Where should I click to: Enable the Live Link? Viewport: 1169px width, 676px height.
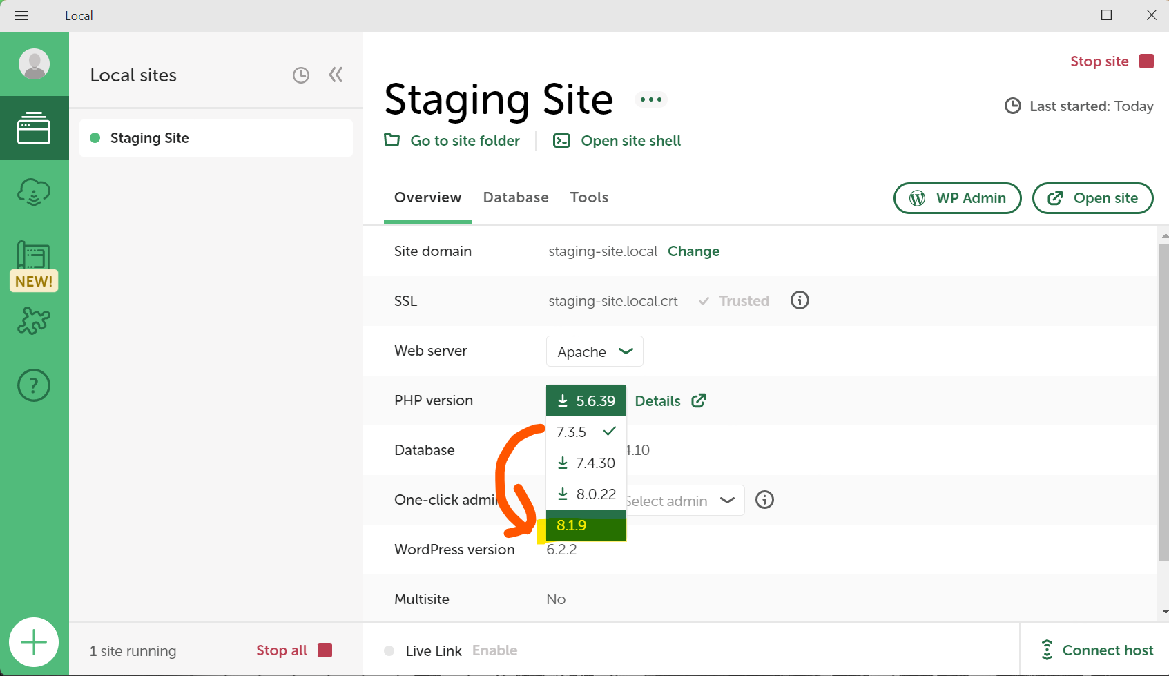(x=494, y=650)
